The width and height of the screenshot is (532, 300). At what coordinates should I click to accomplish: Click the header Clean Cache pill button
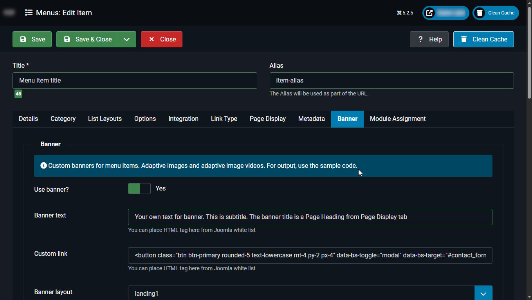(496, 13)
